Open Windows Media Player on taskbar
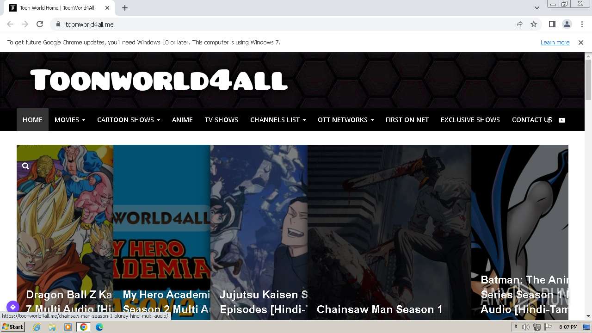The width and height of the screenshot is (592, 333). pyautogui.click(x=68, y=327)
